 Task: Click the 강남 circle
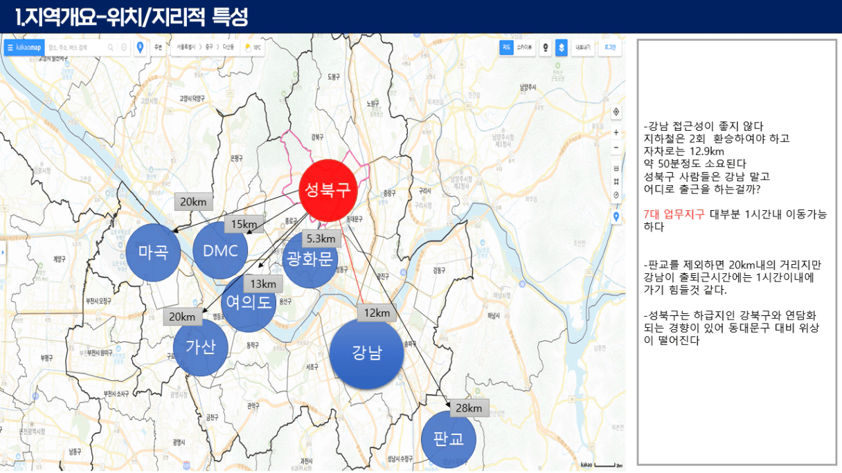pos(366,353)
